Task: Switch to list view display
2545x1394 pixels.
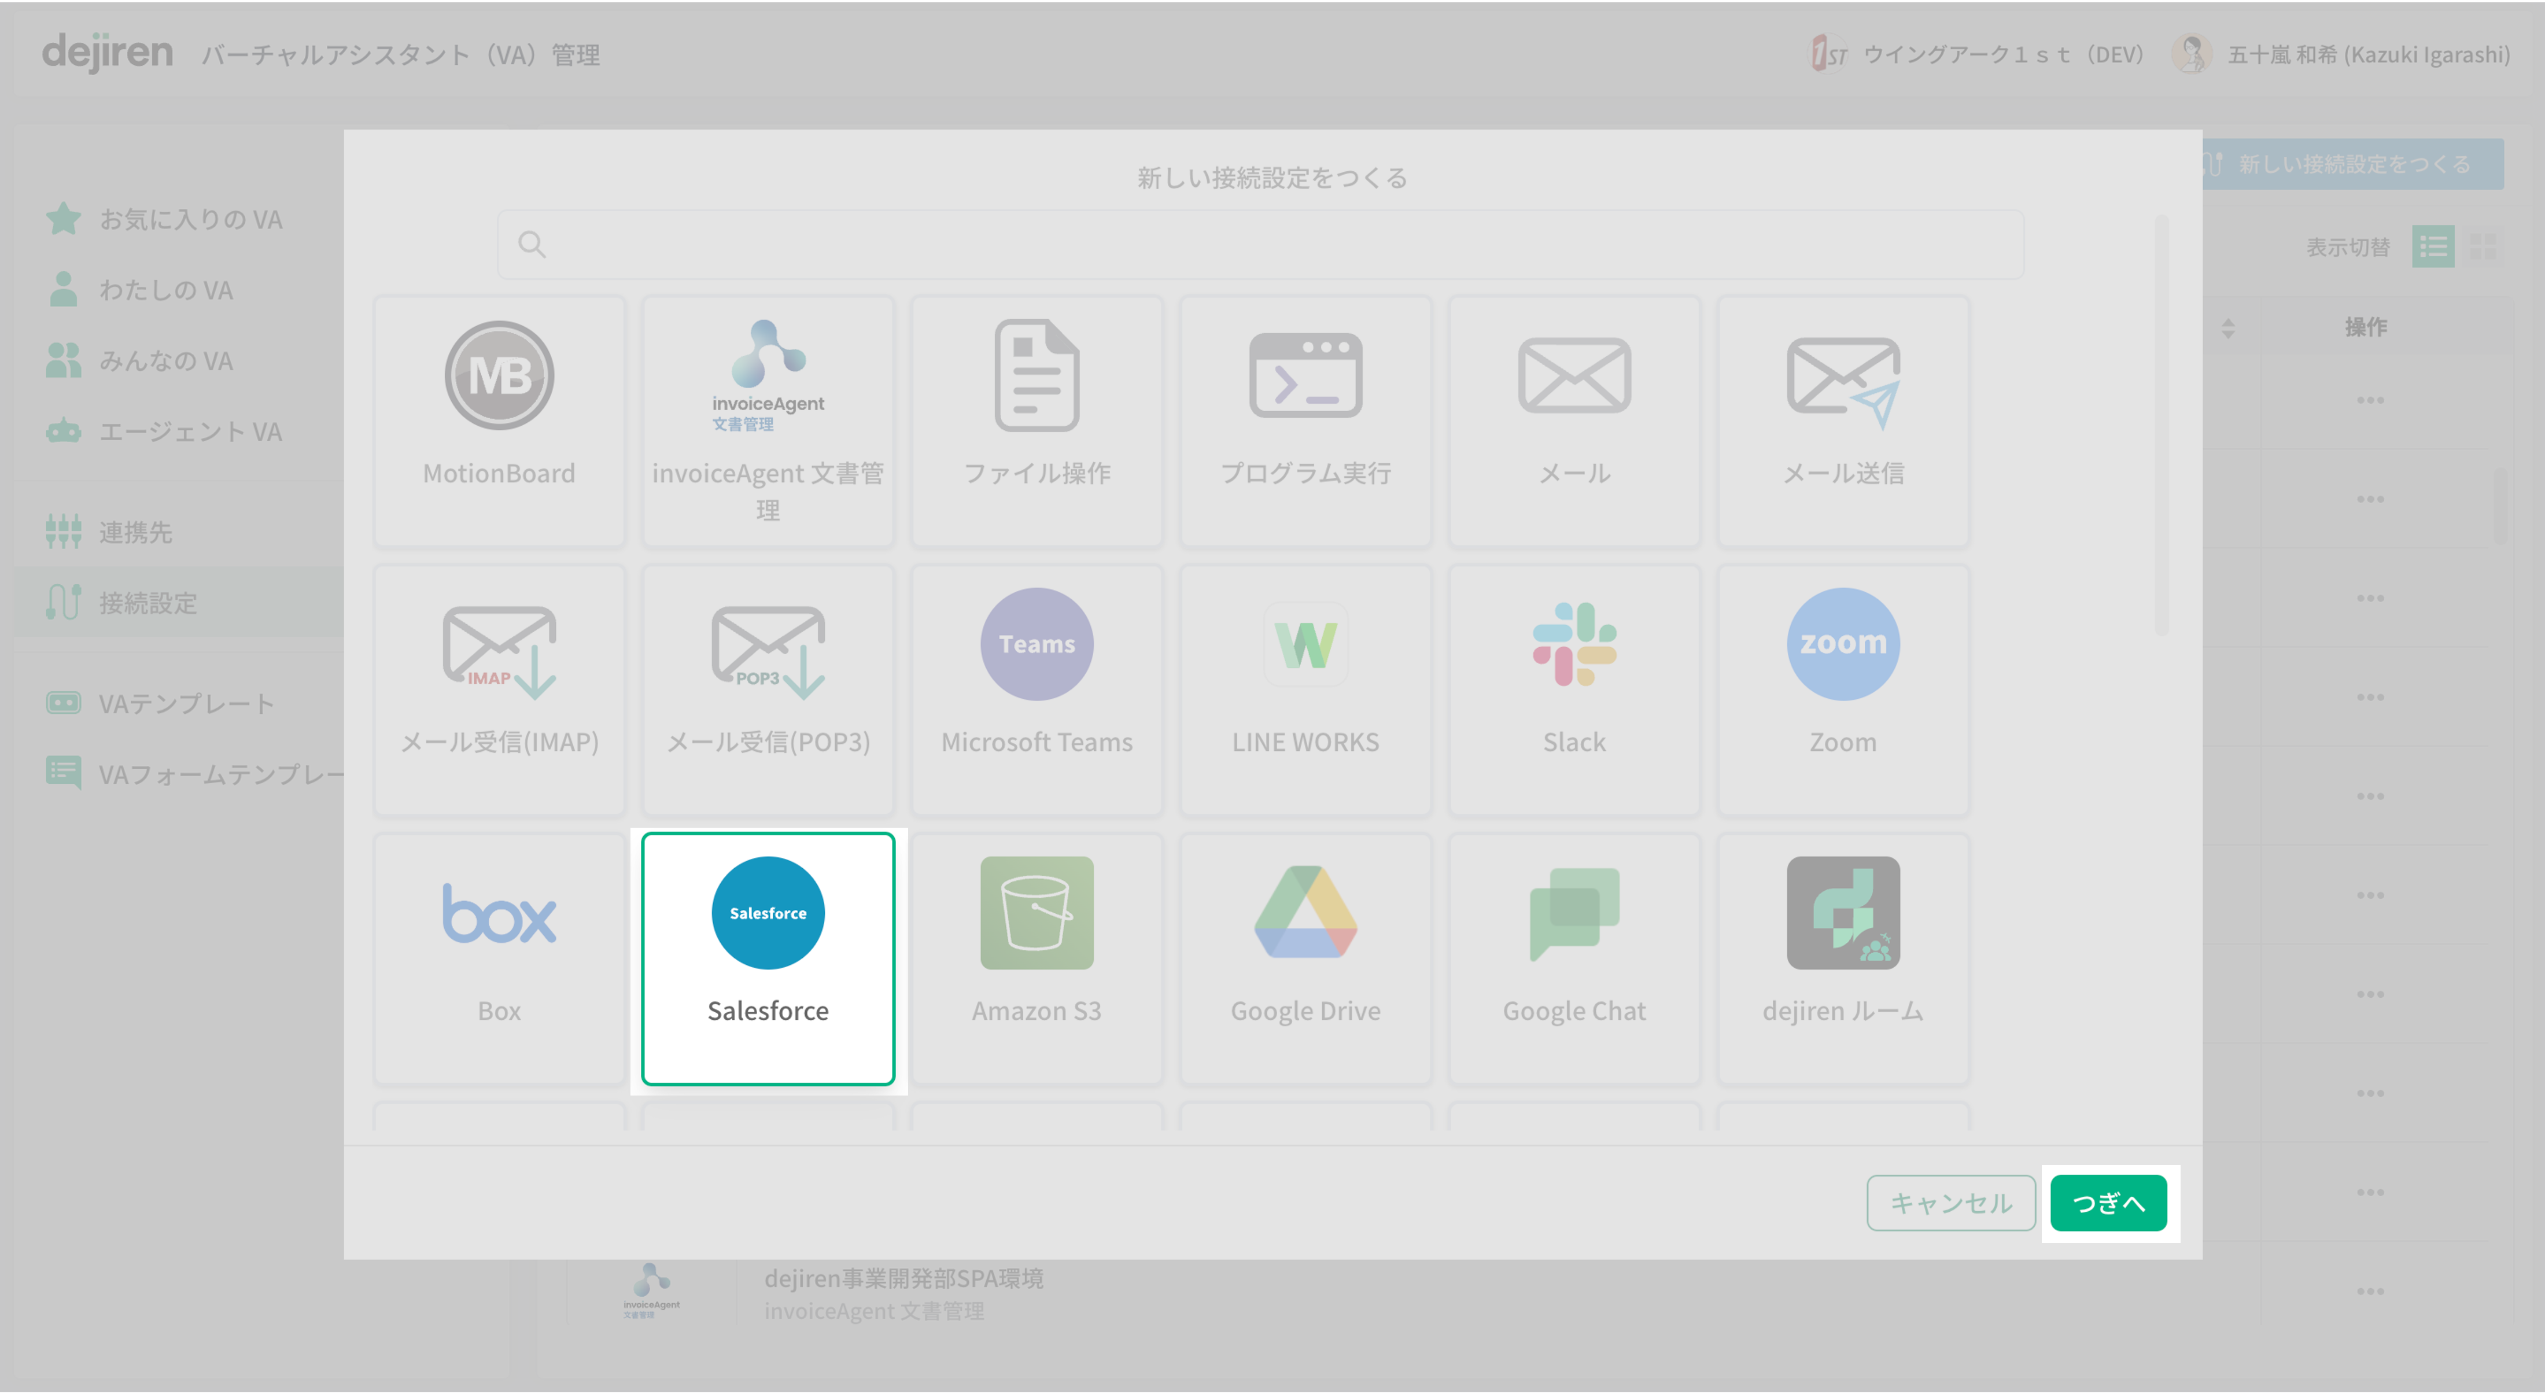Action: point(2432,247)
